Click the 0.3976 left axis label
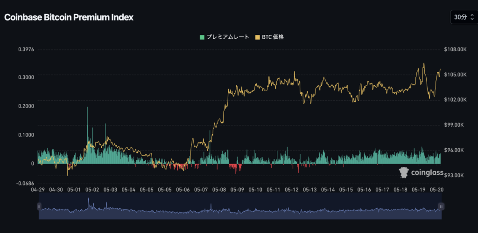 pyautogui.click(x=26, y=49)
